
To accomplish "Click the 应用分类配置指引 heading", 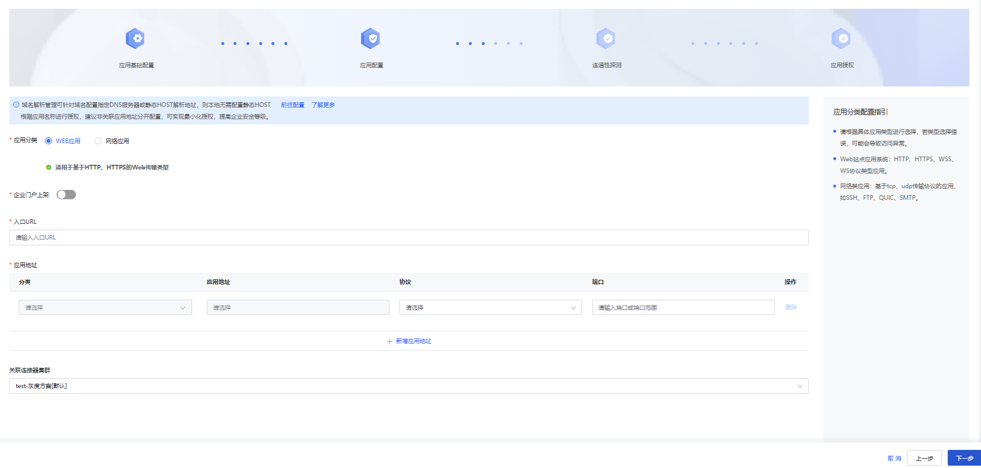I will [x=861, y=112].
